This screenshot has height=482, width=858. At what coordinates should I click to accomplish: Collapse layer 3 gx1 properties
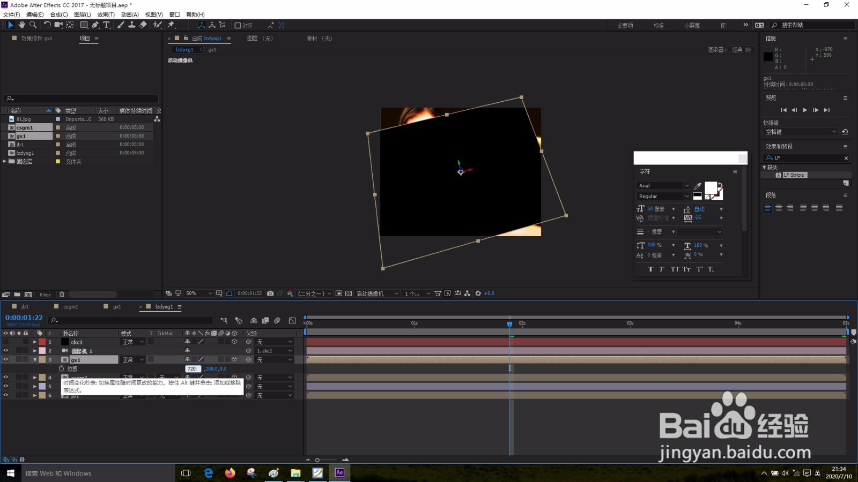[x=35, y=360]
